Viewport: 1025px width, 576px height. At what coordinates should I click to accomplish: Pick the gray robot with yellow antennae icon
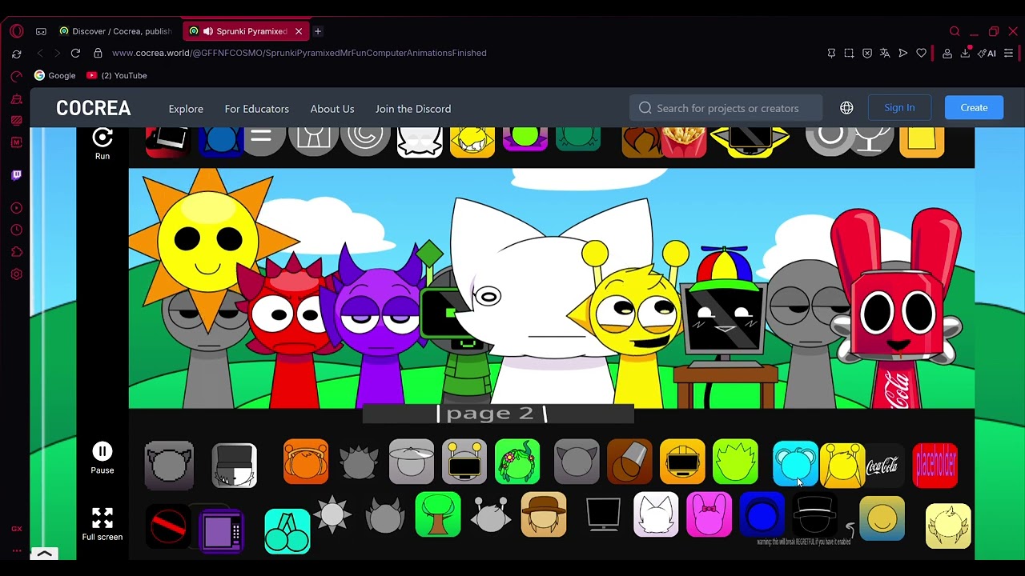coord(464,462)
